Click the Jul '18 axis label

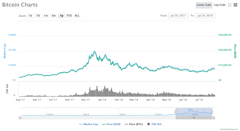pyautogui.click(x=199, y=100)
